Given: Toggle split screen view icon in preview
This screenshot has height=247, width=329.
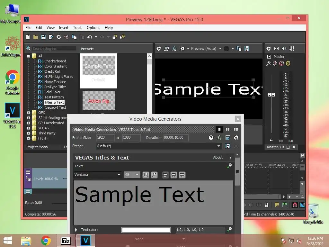Looking at the screenshot, I should (182, 49).
